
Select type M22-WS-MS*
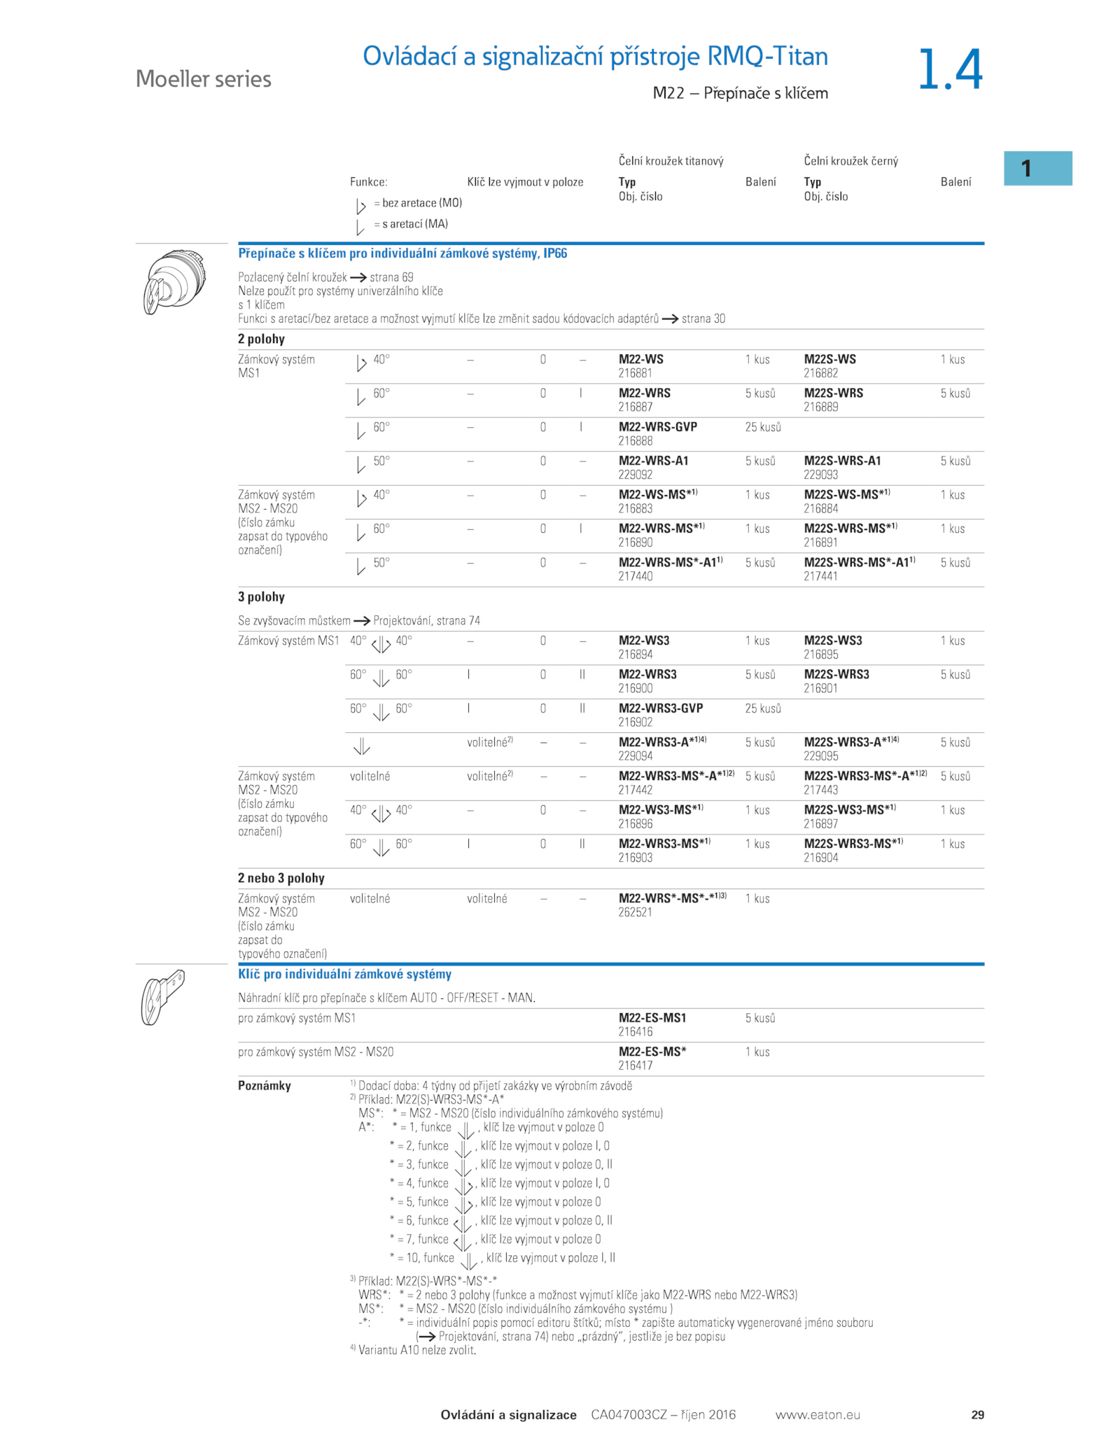pos(657,494)
